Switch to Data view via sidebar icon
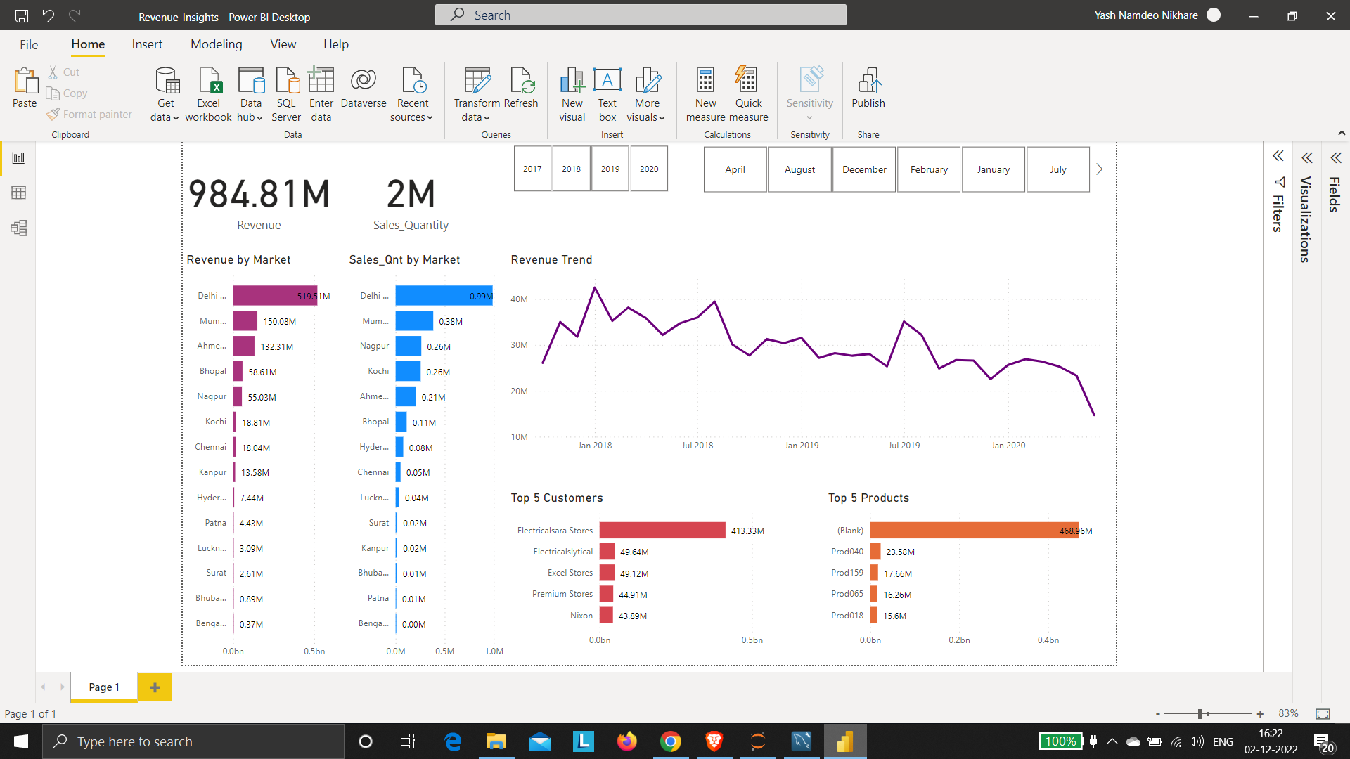 pyautogui.click(x=18, y=193)
